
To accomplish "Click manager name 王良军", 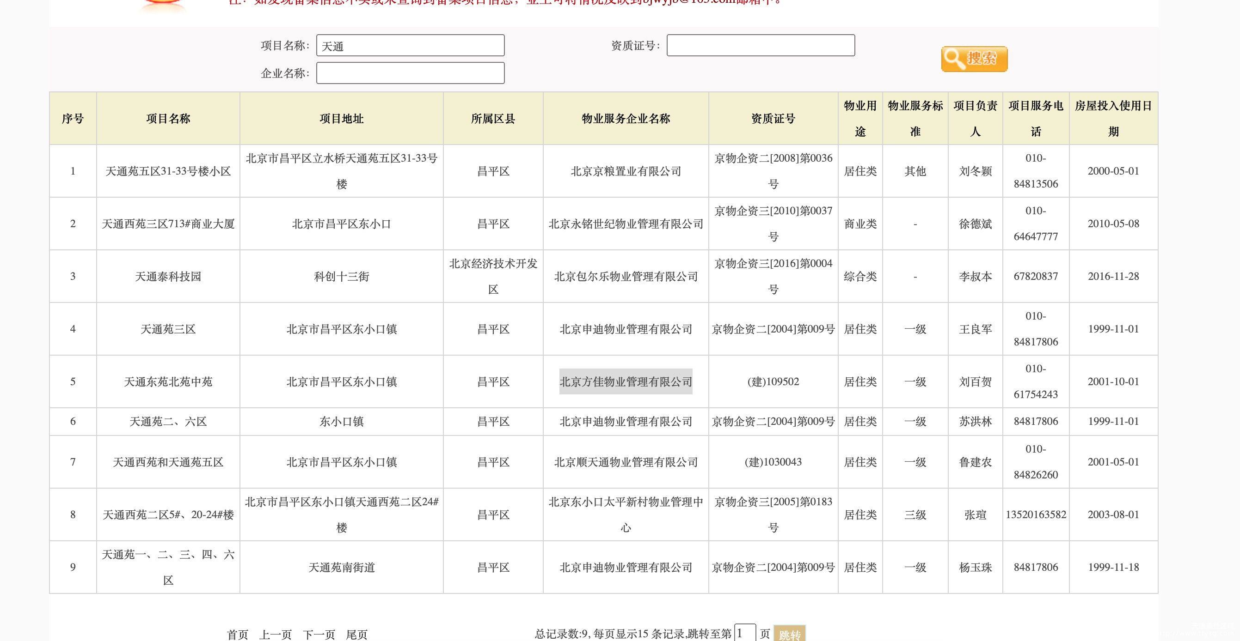I will [x=975, y=329].
